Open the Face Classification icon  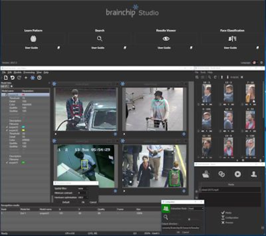click(x=232, y=39)
